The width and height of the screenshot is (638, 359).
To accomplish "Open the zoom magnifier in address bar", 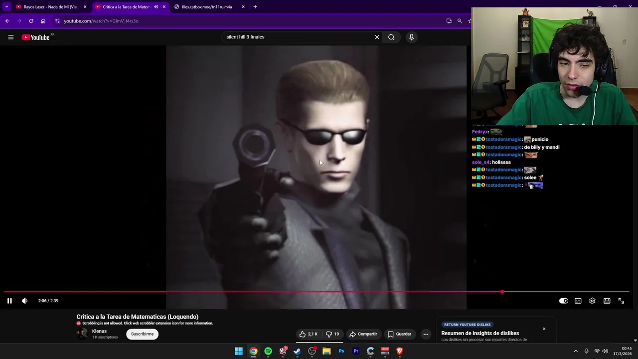I will tap(460, 21).
